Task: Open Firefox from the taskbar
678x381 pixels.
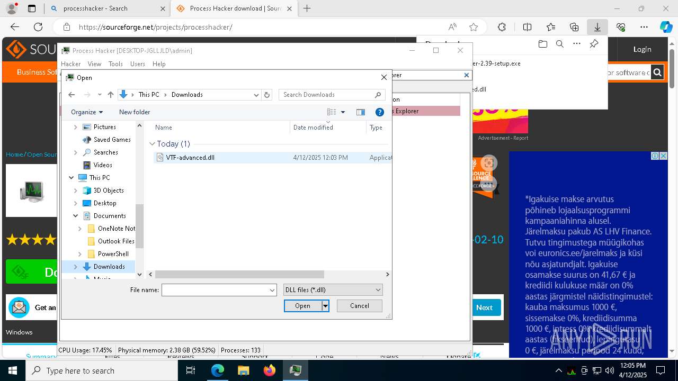Action: (269, 370)
